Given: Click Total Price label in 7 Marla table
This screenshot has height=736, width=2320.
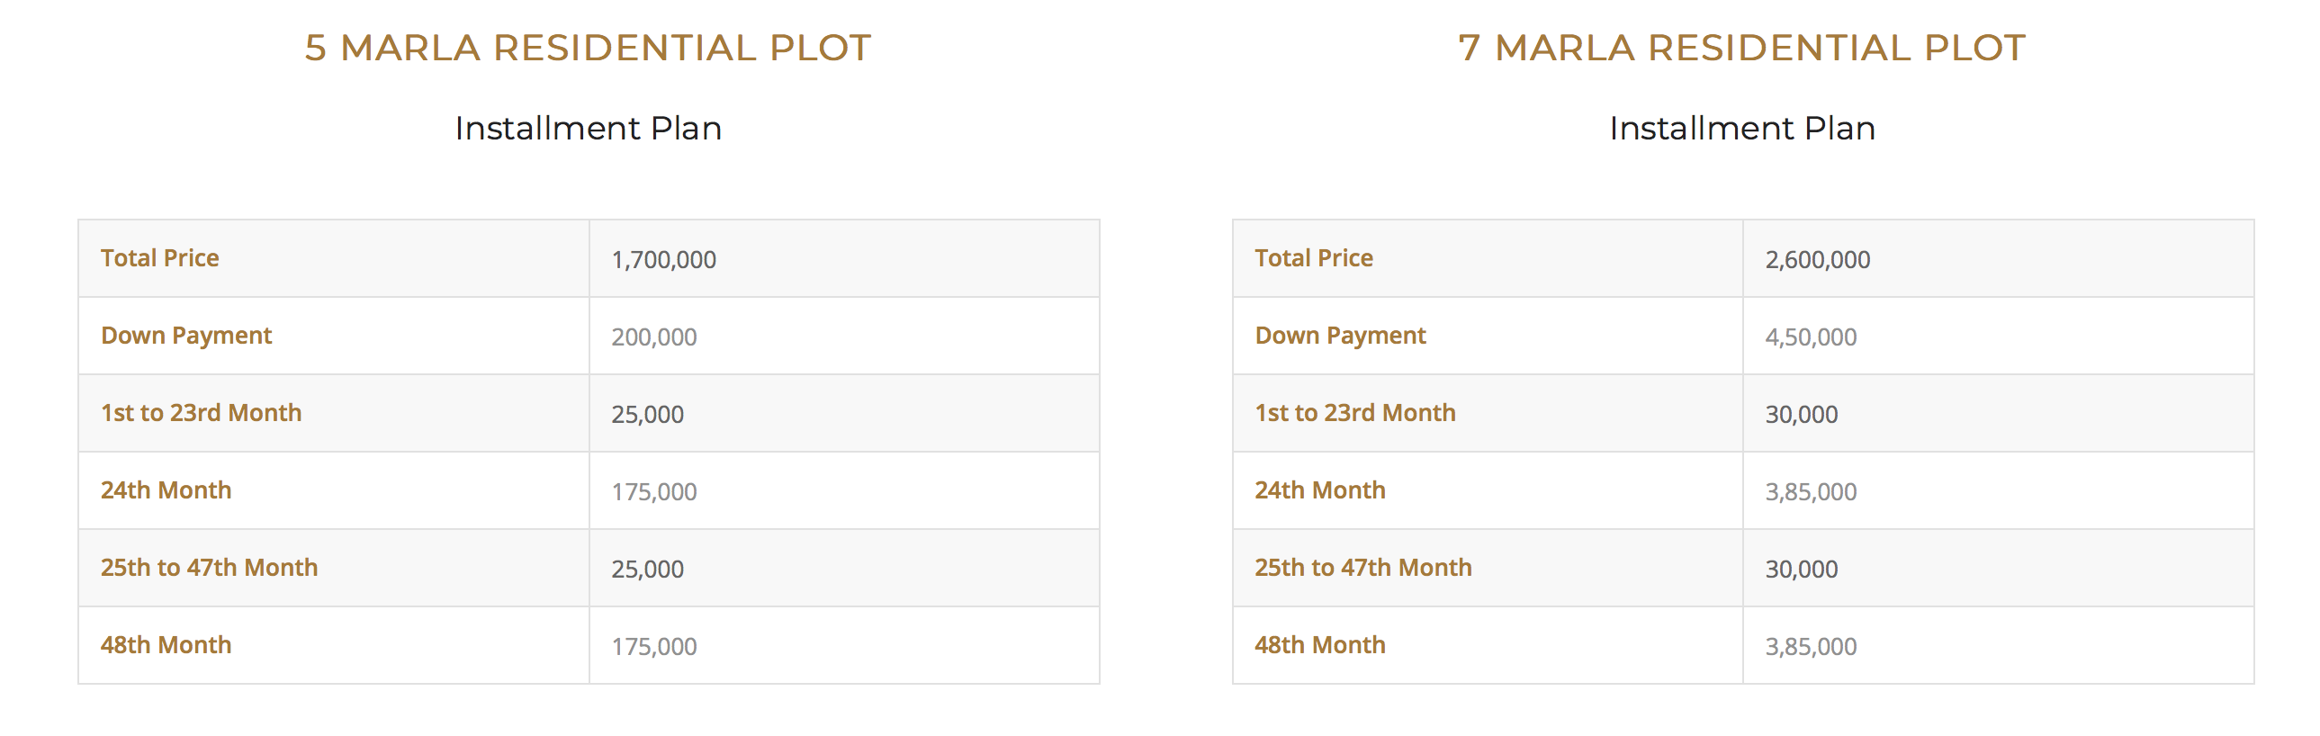Looking at the screenshot, I should 1314,258.
